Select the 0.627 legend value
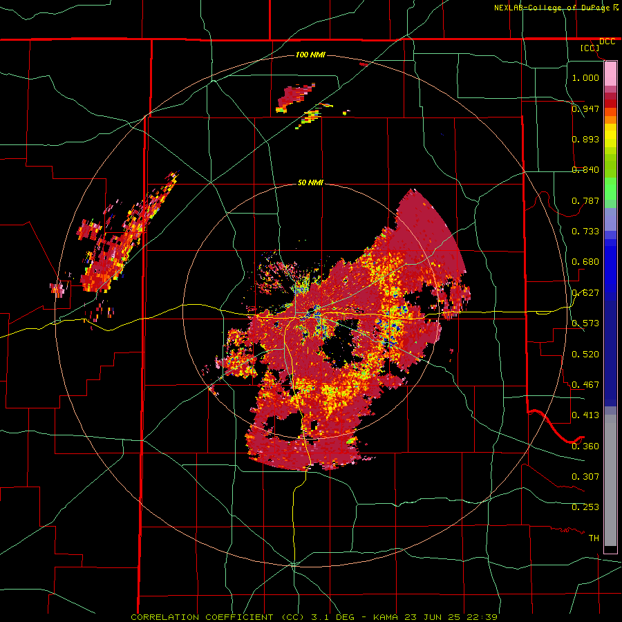Viewport: 622px width, 622px height. (585, 293)
